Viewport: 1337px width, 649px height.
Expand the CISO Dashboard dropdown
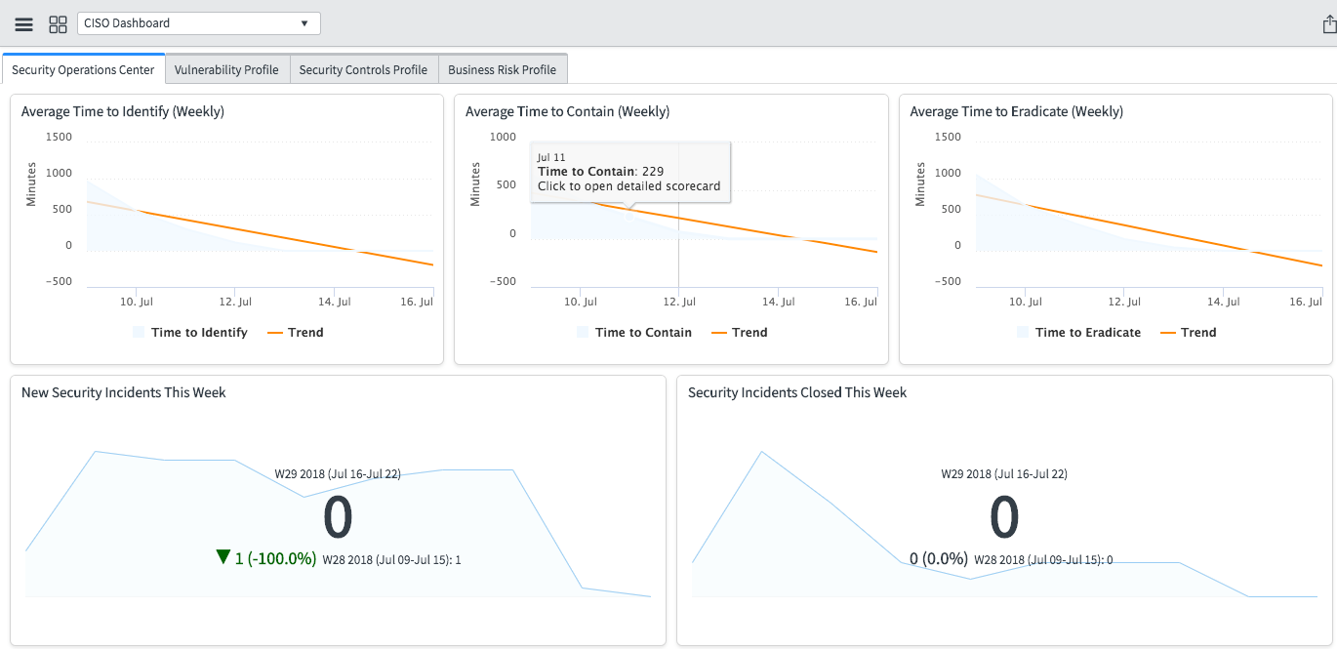(x=198, y=23)
